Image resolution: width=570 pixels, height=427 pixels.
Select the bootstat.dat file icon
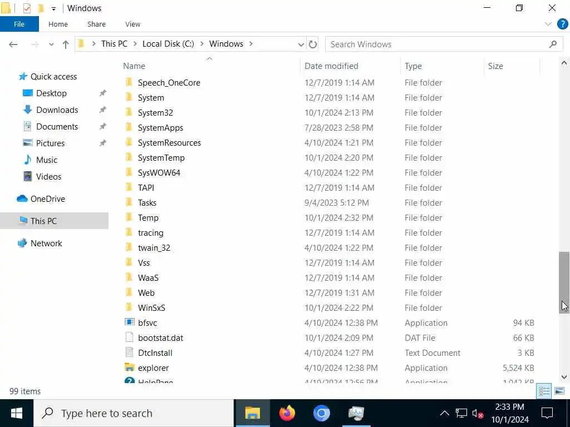(129, 337)
